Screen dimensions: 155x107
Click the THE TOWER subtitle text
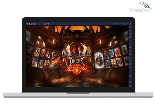(x=77, y=68)
